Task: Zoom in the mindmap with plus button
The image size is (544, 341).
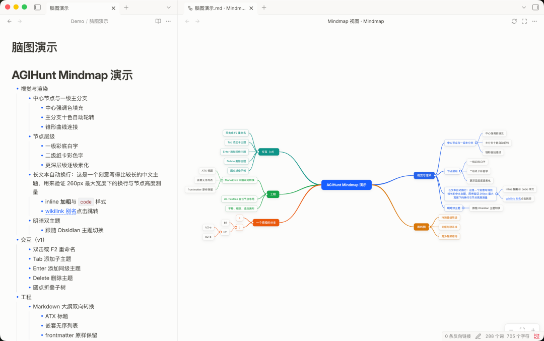Action: click(533, 330)
